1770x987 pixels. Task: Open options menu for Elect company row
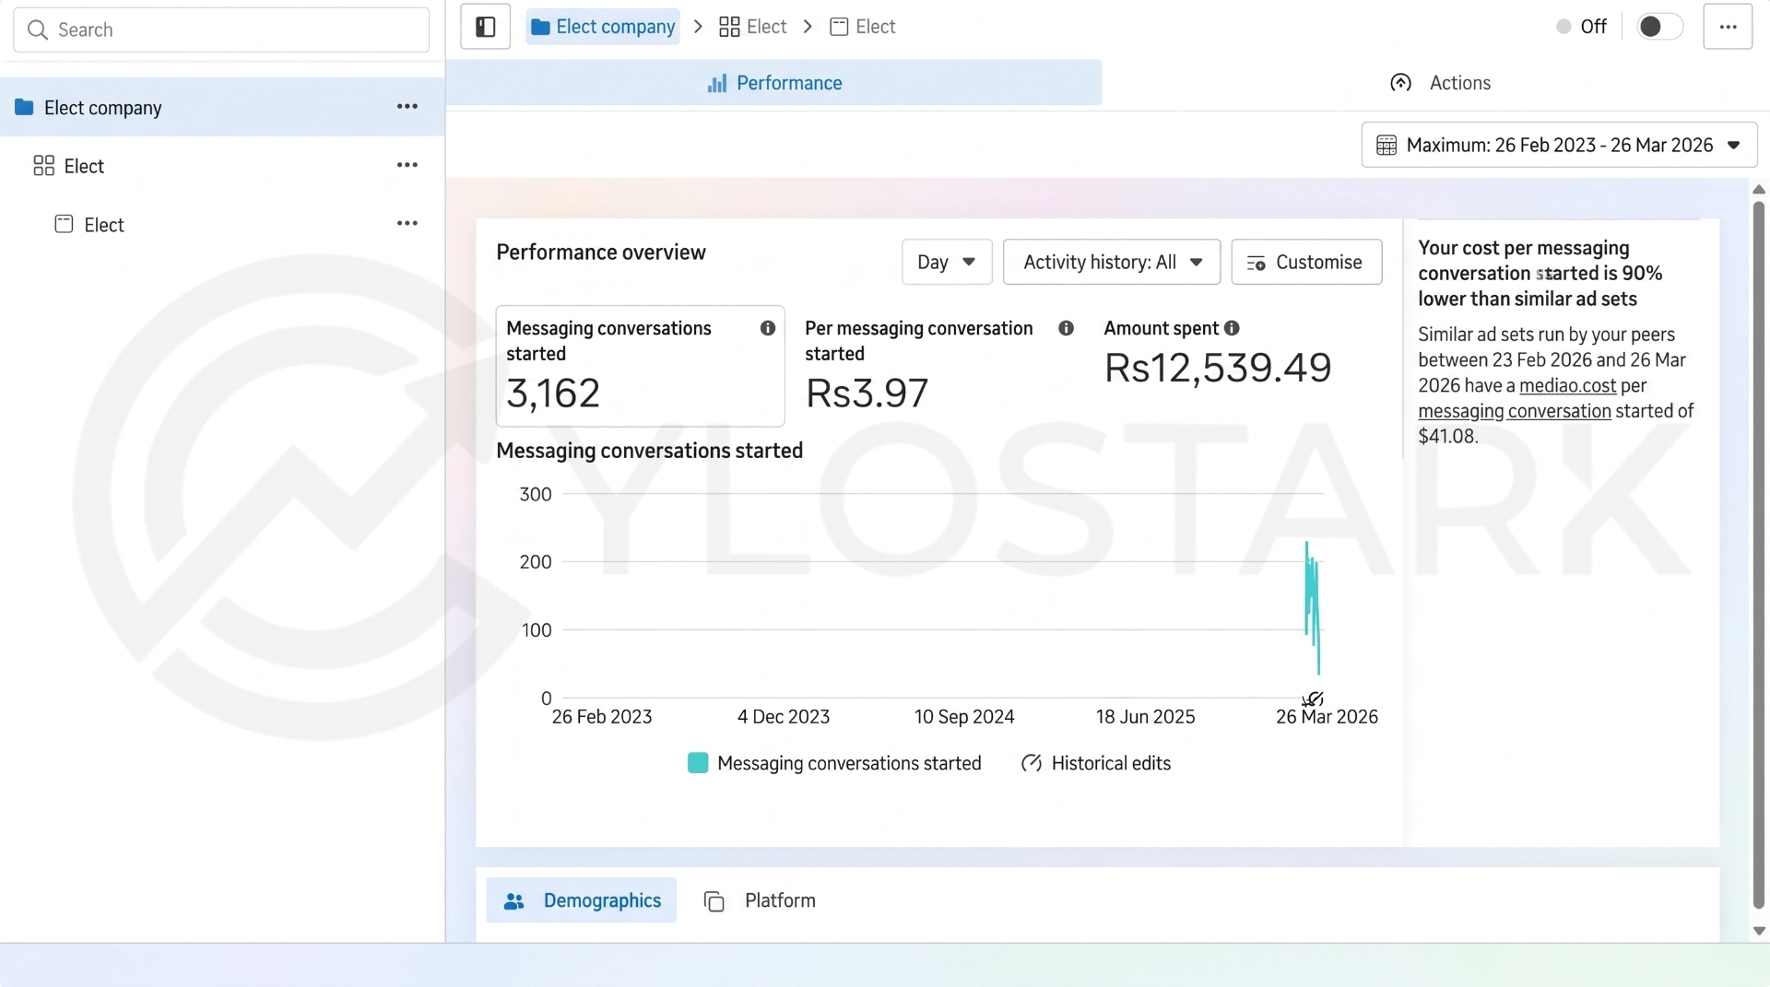[x=407, y=107]
